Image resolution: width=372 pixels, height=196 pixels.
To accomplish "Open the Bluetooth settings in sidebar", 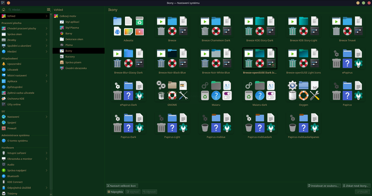I will tap(13, 176).
